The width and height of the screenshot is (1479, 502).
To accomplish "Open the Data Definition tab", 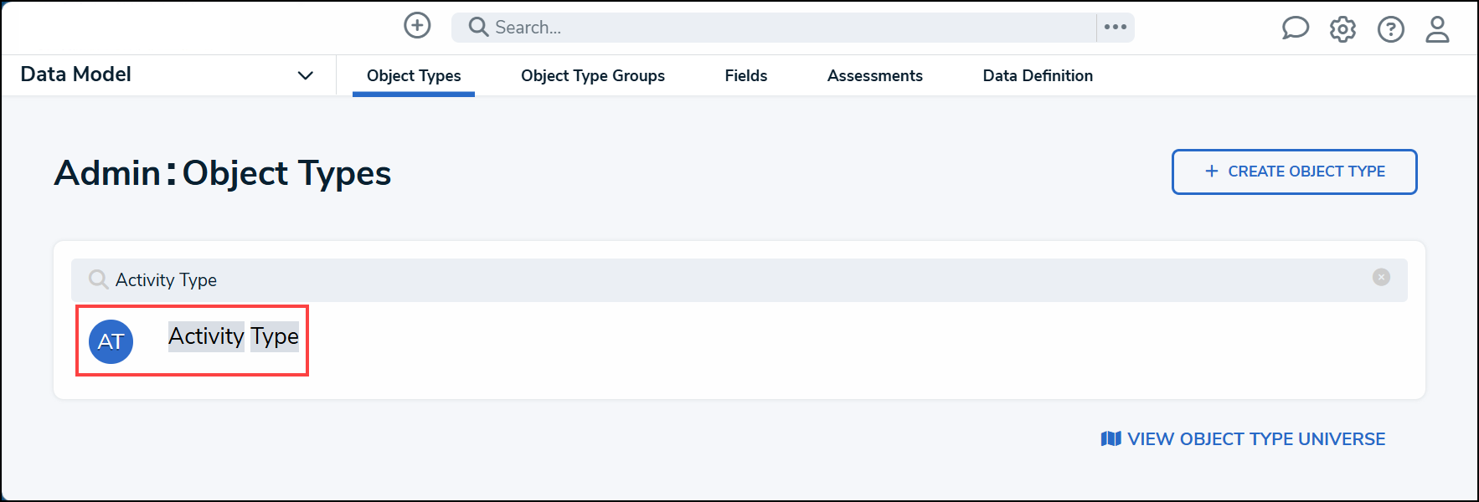I will (x=1038, y=75).
